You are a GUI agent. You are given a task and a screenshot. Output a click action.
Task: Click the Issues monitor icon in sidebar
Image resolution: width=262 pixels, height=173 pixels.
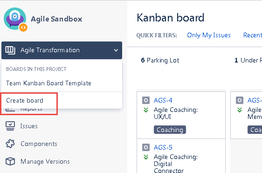pyautogui.click(x=10, y=126)
